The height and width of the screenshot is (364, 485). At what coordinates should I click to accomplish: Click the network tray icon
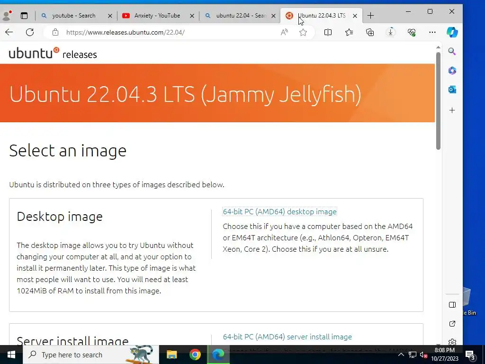[412, 355]
